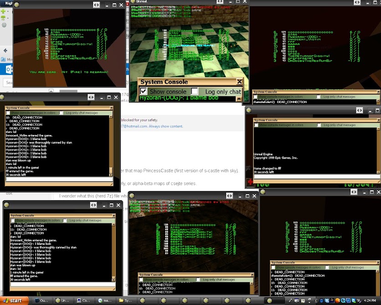Viewport: 381px width, 305px height.
Task: Click the gray gear icon in the background browser
Action: (x=4, y=25)
